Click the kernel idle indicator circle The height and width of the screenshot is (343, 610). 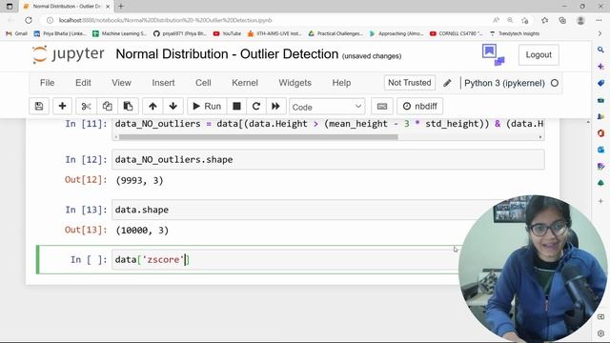(x=555, y=83)
